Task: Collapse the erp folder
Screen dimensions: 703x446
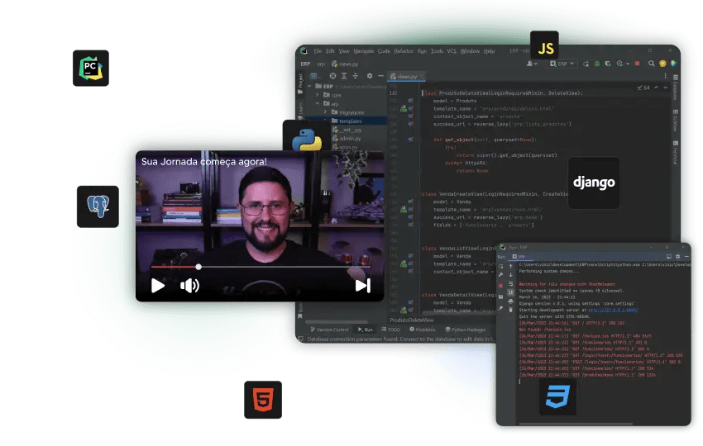Action: click(318, 103)
